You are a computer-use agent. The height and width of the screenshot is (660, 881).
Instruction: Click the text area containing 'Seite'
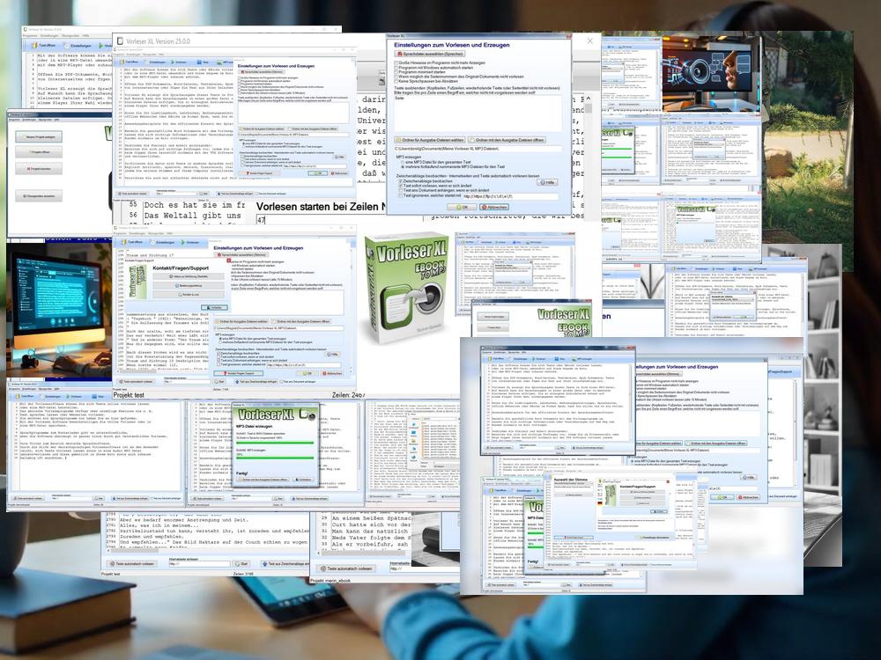[478, 113]
